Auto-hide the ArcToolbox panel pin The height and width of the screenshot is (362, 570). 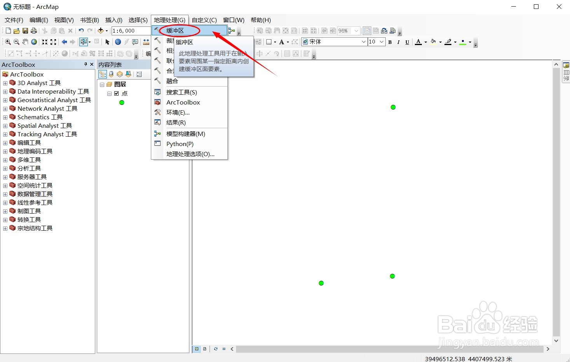tap(86, 64)
